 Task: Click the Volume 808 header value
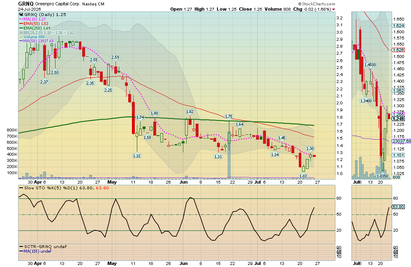[x=277, y=9]
